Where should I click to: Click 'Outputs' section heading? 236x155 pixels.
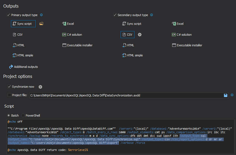pyautogui.click(x=11, y=6)
